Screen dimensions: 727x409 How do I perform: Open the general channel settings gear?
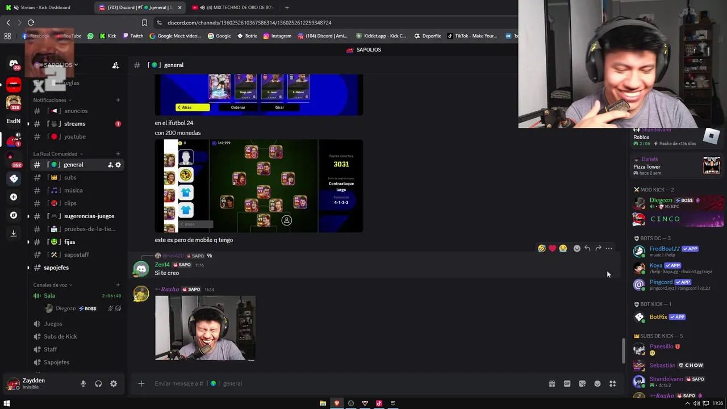(118, 165)
